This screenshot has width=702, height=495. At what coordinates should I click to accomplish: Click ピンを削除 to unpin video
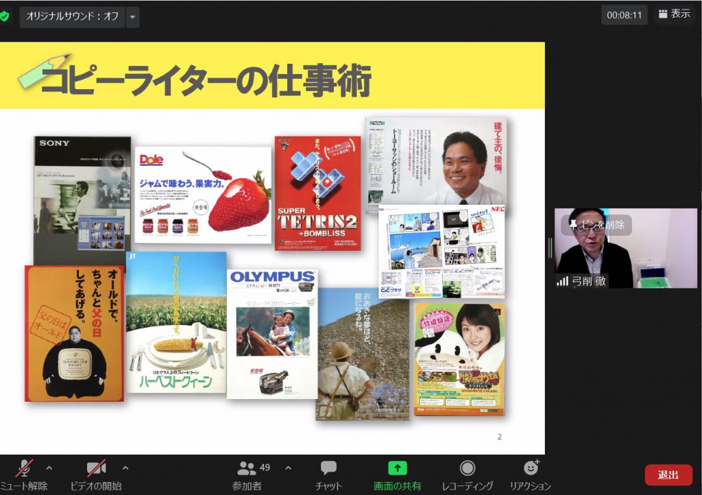click(596, 225)
